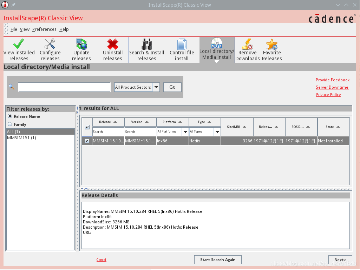This screenshot has width=360, height=270.
Task: Click the DisplayName line in Release Details
Action: [142, 211]
